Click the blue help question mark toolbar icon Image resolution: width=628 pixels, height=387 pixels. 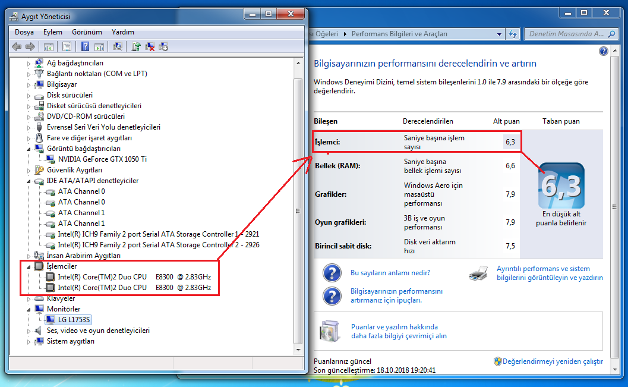tap(85, 47)
